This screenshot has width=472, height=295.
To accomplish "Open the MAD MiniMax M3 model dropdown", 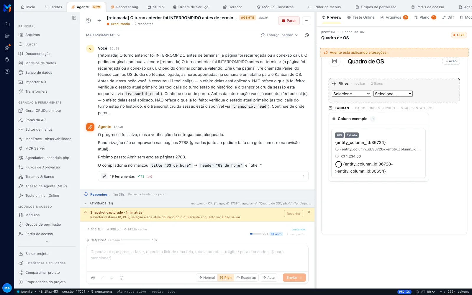I will point(103,35).
